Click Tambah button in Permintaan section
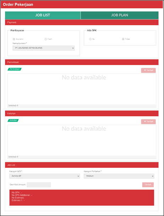164x216 pixels. click(x=148, y=70)
